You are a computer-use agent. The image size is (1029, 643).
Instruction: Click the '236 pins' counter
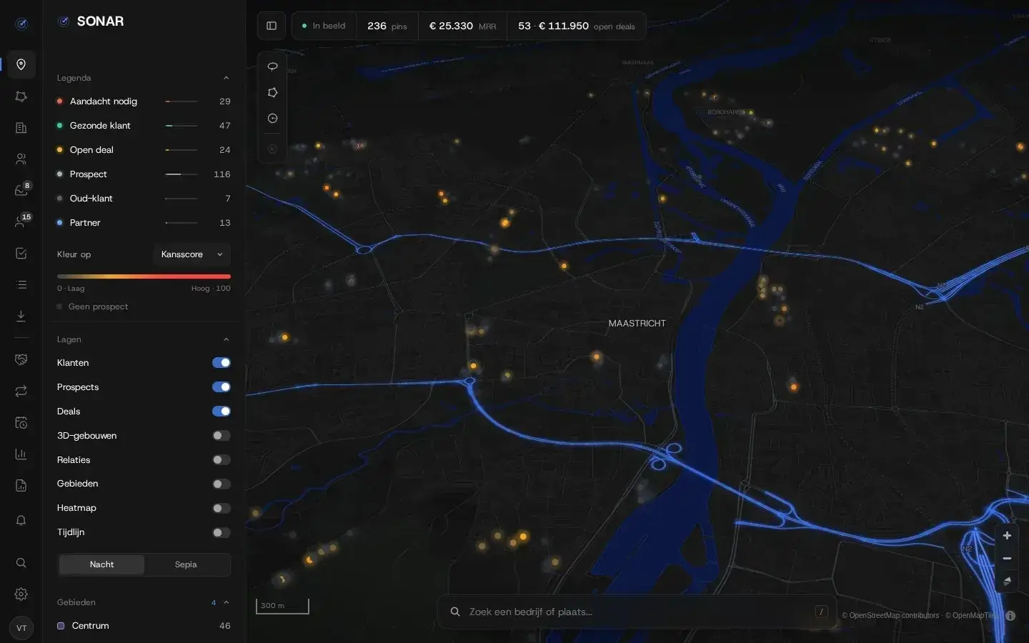[x=387, y=26]
